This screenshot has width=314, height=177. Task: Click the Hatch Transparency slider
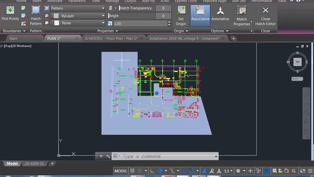137,8
